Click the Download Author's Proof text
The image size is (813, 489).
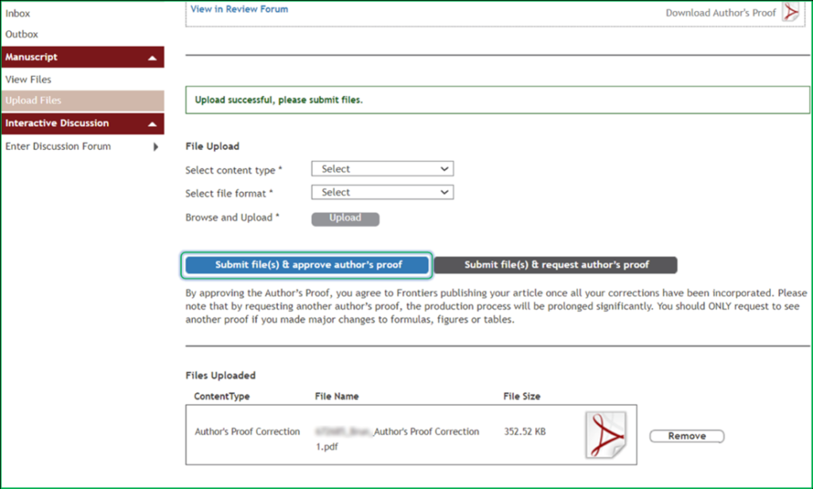click(x=720, y=13)
